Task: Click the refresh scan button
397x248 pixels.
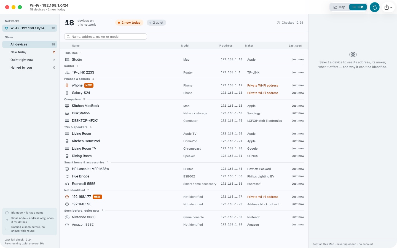Action: (374, 7)
